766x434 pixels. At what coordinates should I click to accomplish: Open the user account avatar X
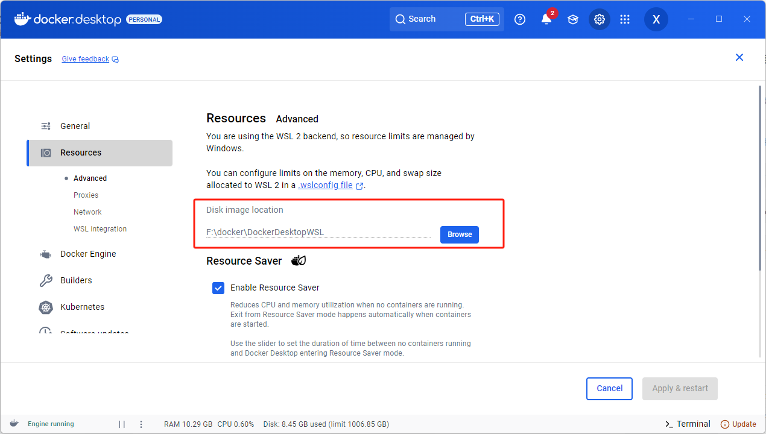click(x=656, y=19)
